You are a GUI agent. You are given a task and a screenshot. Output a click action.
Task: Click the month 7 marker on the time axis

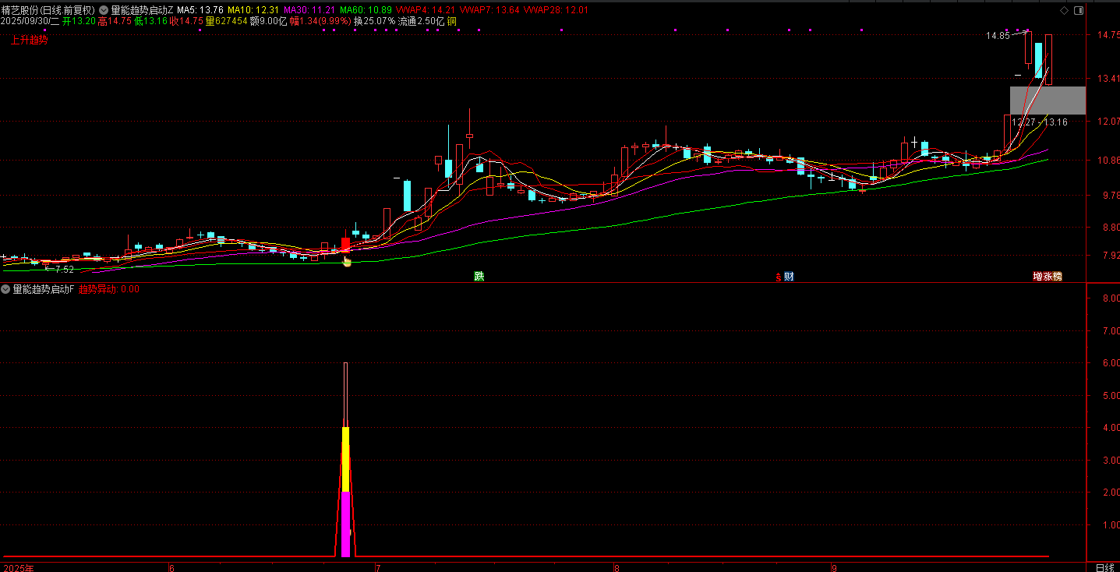click(x=377, y=567)
